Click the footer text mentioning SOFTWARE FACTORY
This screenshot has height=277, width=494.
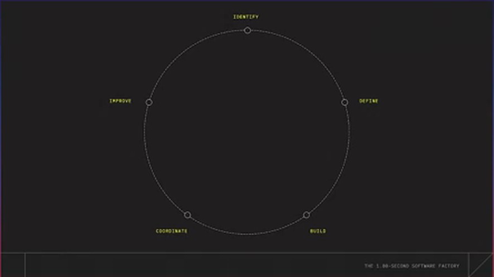412,266
